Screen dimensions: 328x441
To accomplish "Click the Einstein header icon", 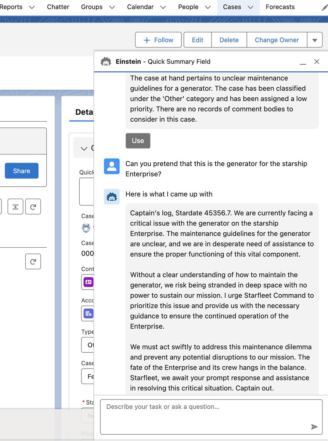I will 106,62.
